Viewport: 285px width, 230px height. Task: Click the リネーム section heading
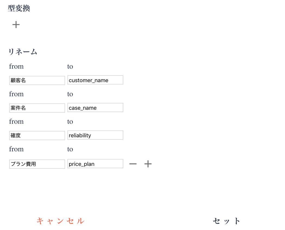point(23,52)
